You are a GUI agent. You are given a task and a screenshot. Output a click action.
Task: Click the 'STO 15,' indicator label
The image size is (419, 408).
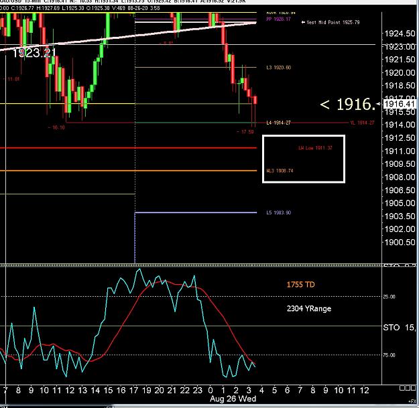[x=400, y=328]
